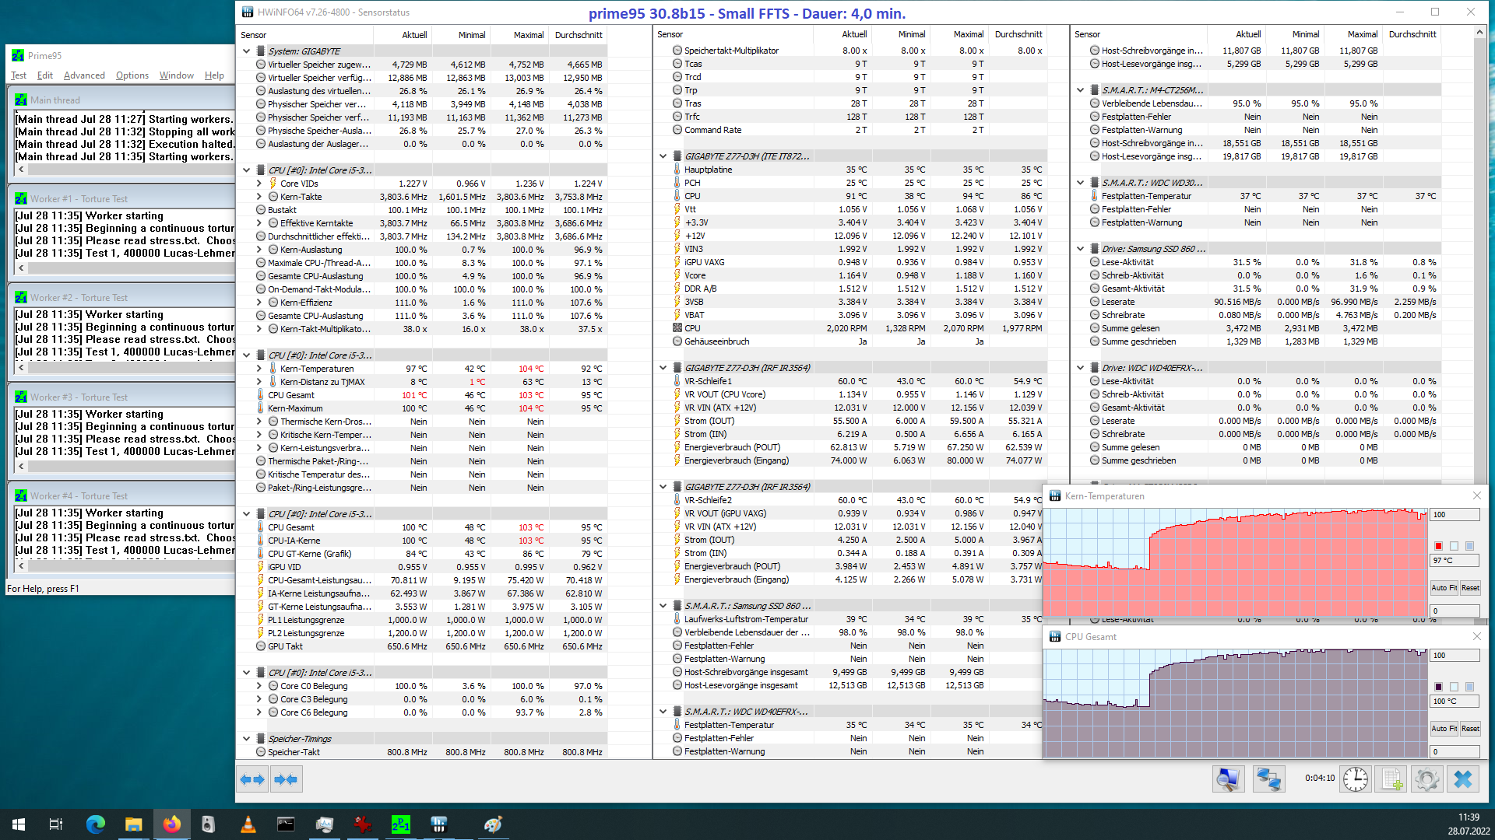Click Reset in CPU Gesamt graph
Image resolution: width=1495 pixels, height=840 pixels.
pos(1470,729)
